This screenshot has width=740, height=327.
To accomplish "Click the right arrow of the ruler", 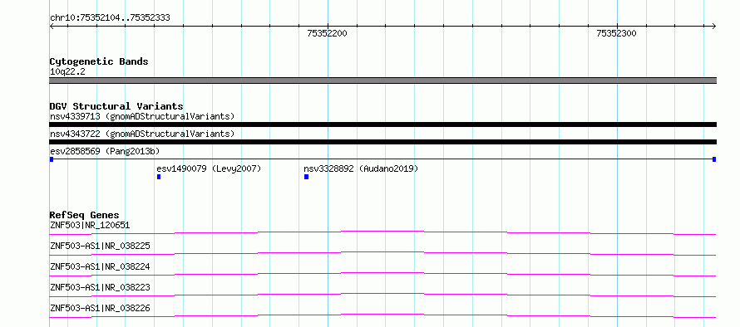I will [x=714, y=27].
